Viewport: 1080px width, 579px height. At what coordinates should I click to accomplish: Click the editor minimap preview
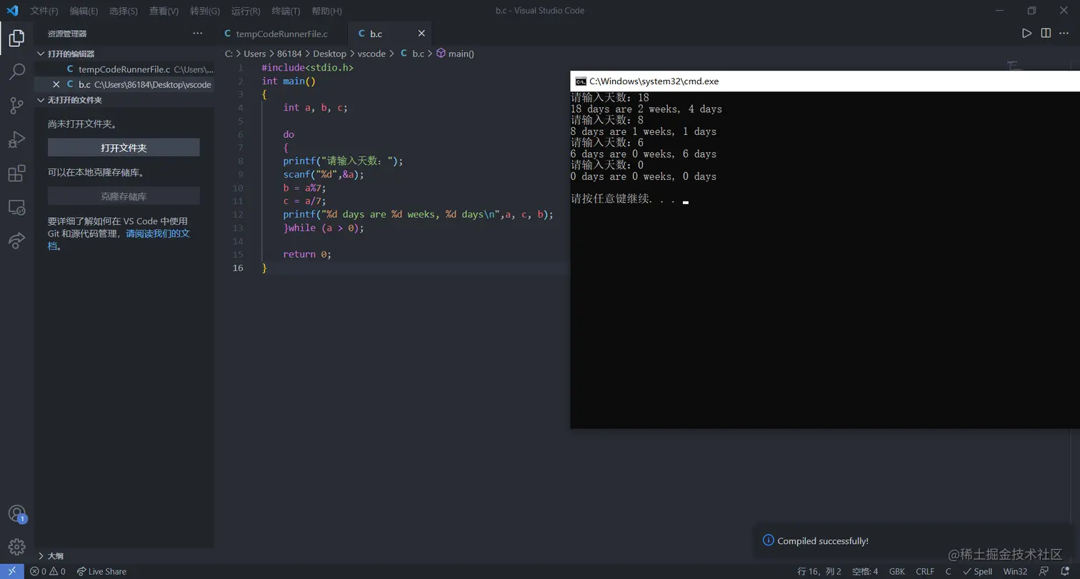(x=1014, y=66)
